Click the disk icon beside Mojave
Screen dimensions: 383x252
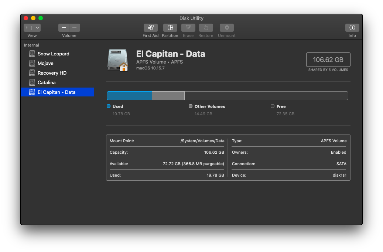click(x=32, y=63)
